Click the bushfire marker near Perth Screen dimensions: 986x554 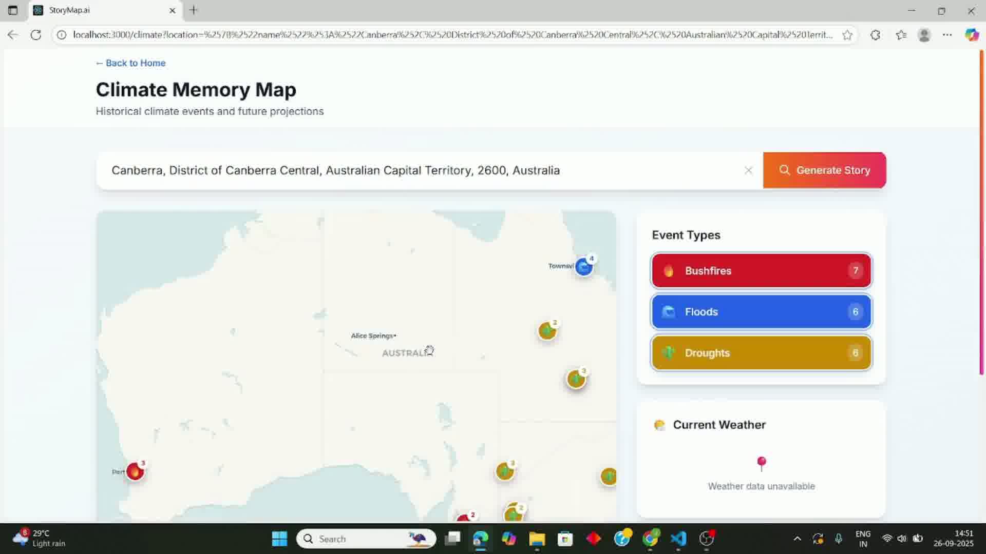135,471
